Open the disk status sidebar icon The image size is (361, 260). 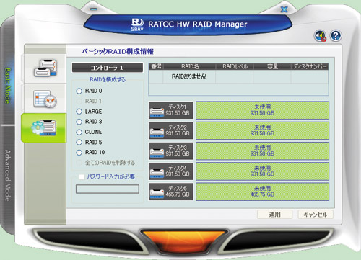pos(45,68)
